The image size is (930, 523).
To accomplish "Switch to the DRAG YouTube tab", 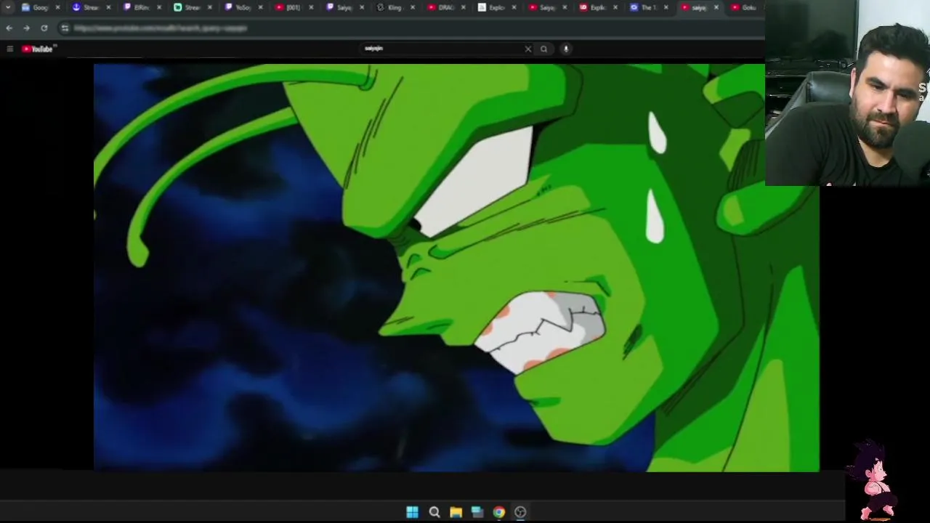I will tap(445, 7).
